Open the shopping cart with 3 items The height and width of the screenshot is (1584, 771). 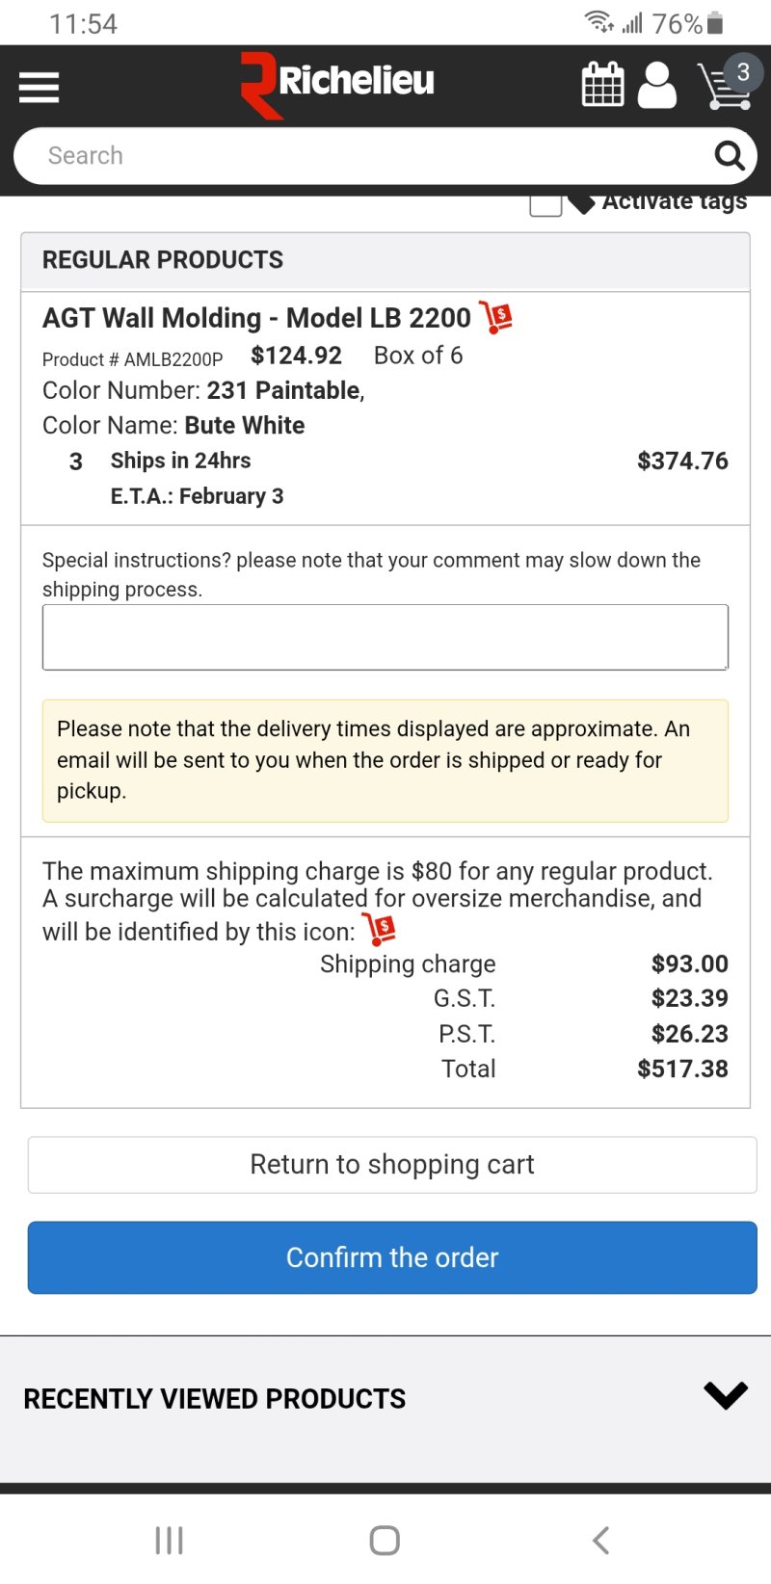(x=725, y=85)
